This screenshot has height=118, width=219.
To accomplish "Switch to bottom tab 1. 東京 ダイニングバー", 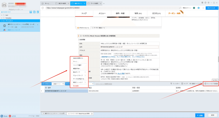I will 54,114.
